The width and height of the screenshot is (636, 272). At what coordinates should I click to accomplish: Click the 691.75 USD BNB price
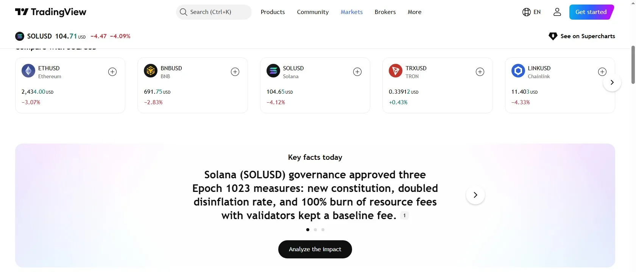point(157,92)
